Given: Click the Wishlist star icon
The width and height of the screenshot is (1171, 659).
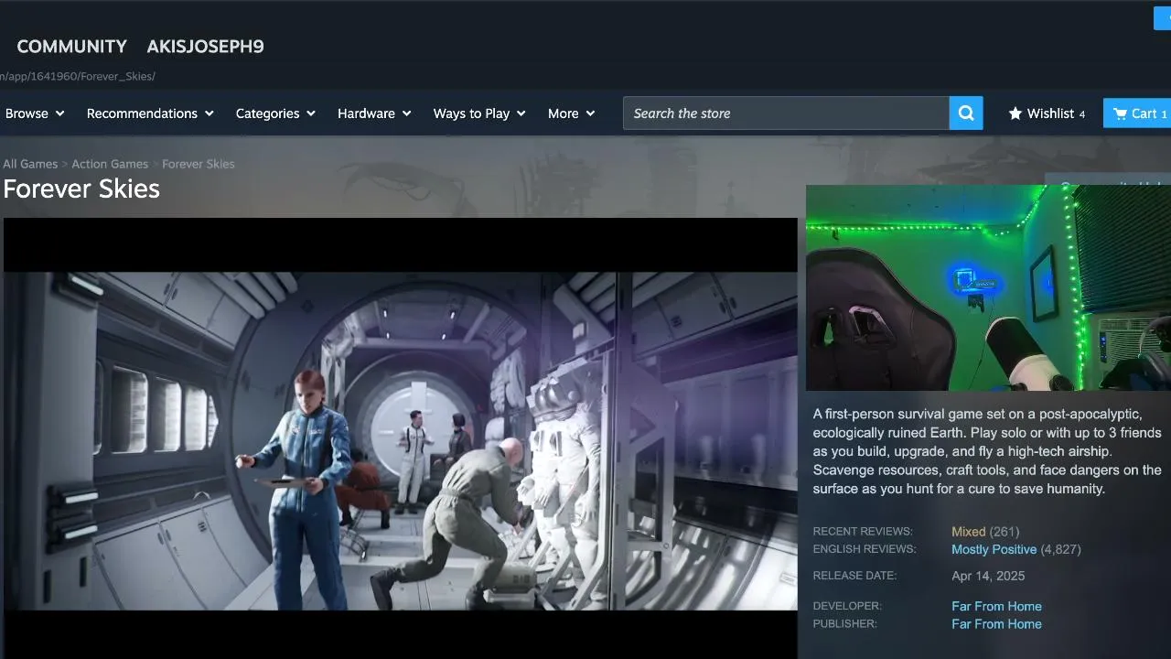Looking at the screenshot, I should tap(1015, 113).
